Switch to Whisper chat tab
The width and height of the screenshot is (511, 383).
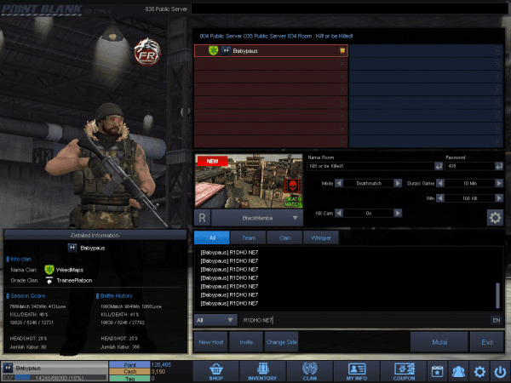[x=321, y=237]
